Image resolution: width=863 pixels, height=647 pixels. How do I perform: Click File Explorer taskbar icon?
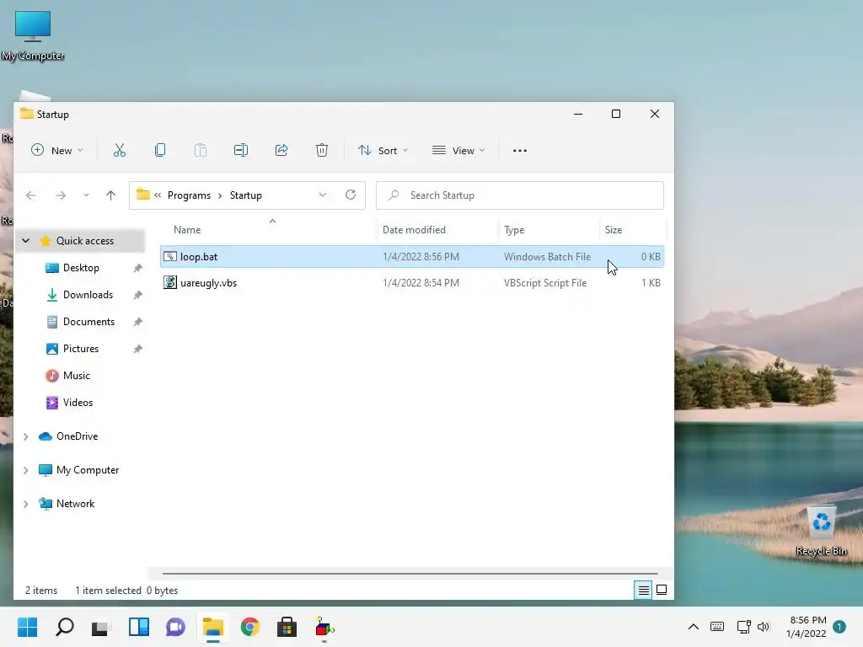coord(213,627)
